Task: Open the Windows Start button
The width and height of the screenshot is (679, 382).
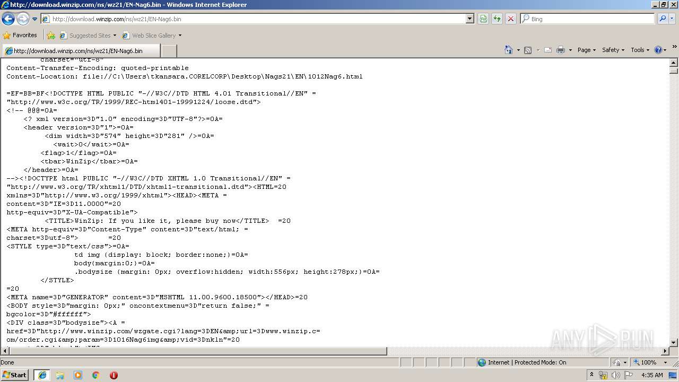Action: [x=14, y=375]
